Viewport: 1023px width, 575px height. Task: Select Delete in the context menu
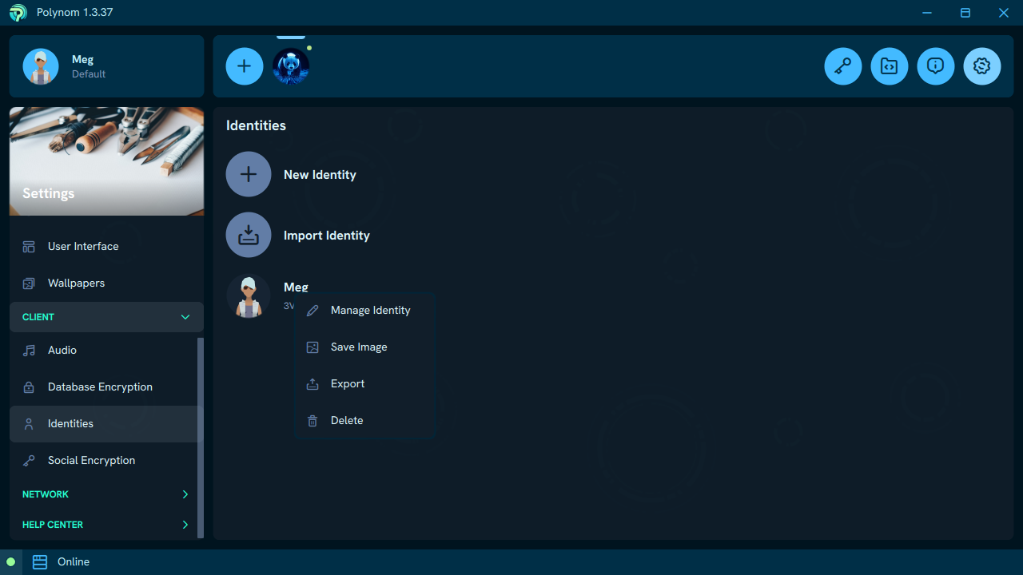click(x=347, y=420)
